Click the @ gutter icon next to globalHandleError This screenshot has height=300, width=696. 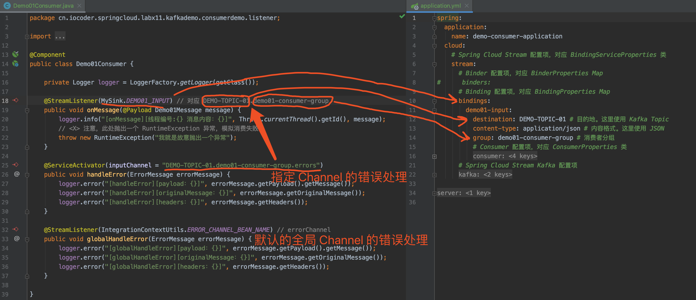(x=17, y=239)
